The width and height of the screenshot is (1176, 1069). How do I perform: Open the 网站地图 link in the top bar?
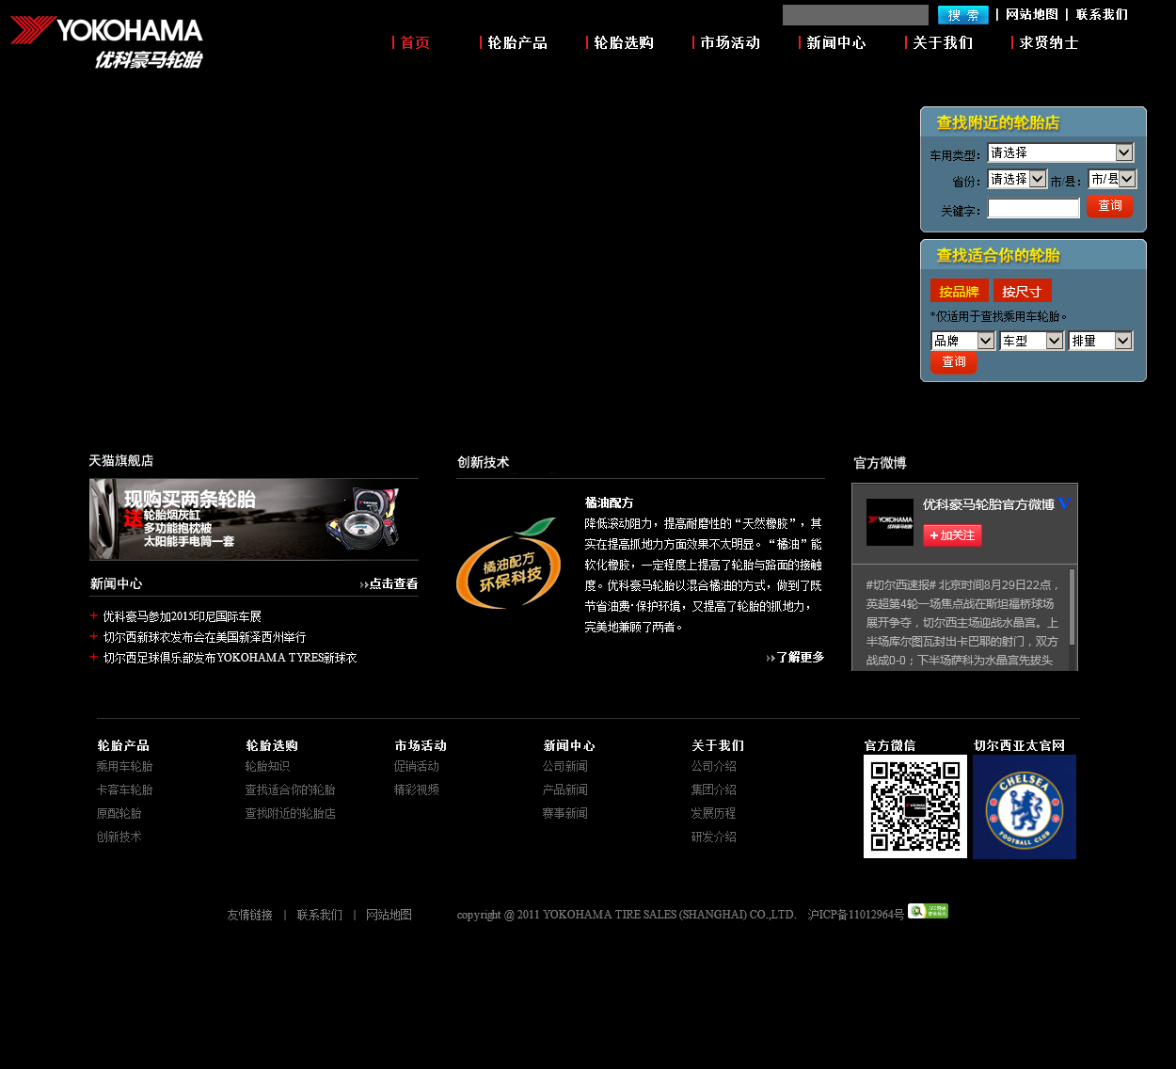click(1032, 14)
